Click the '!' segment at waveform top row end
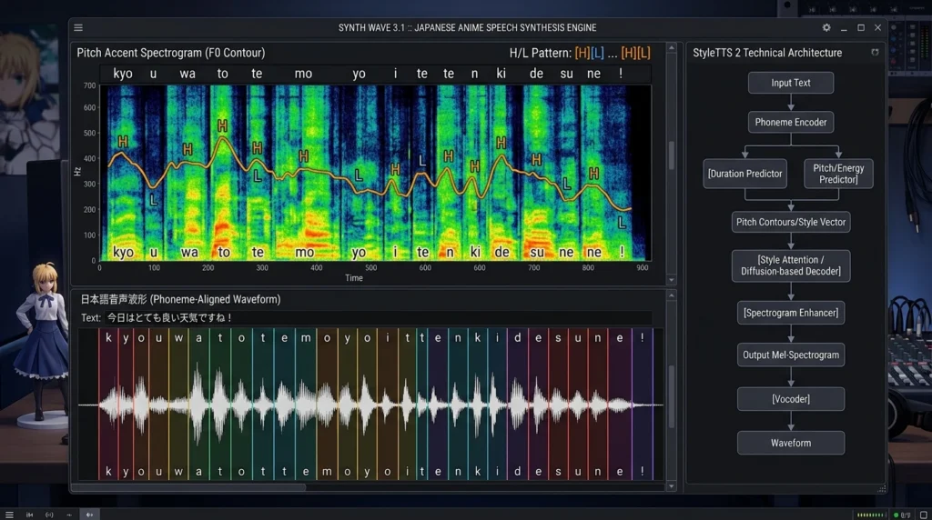The height and width of the screenshot is (520, 932). click(x=642, y=337)
